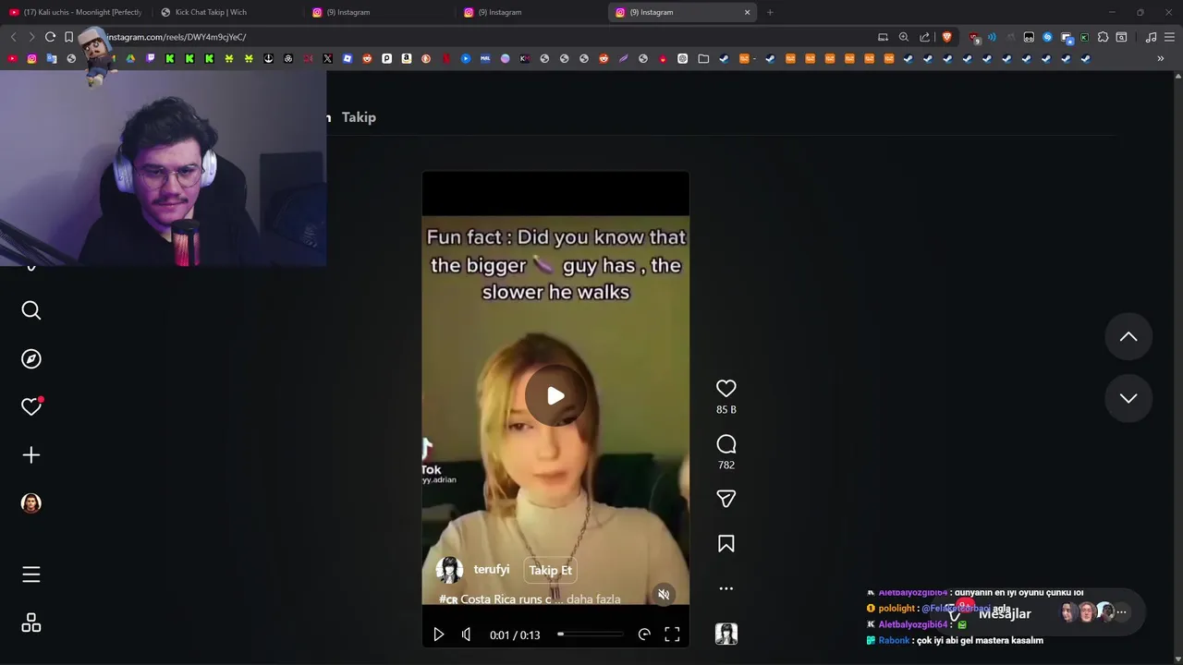Screen dimensions: 1183x665
Task: Open a new browser tab
Action: pos(770,12)
